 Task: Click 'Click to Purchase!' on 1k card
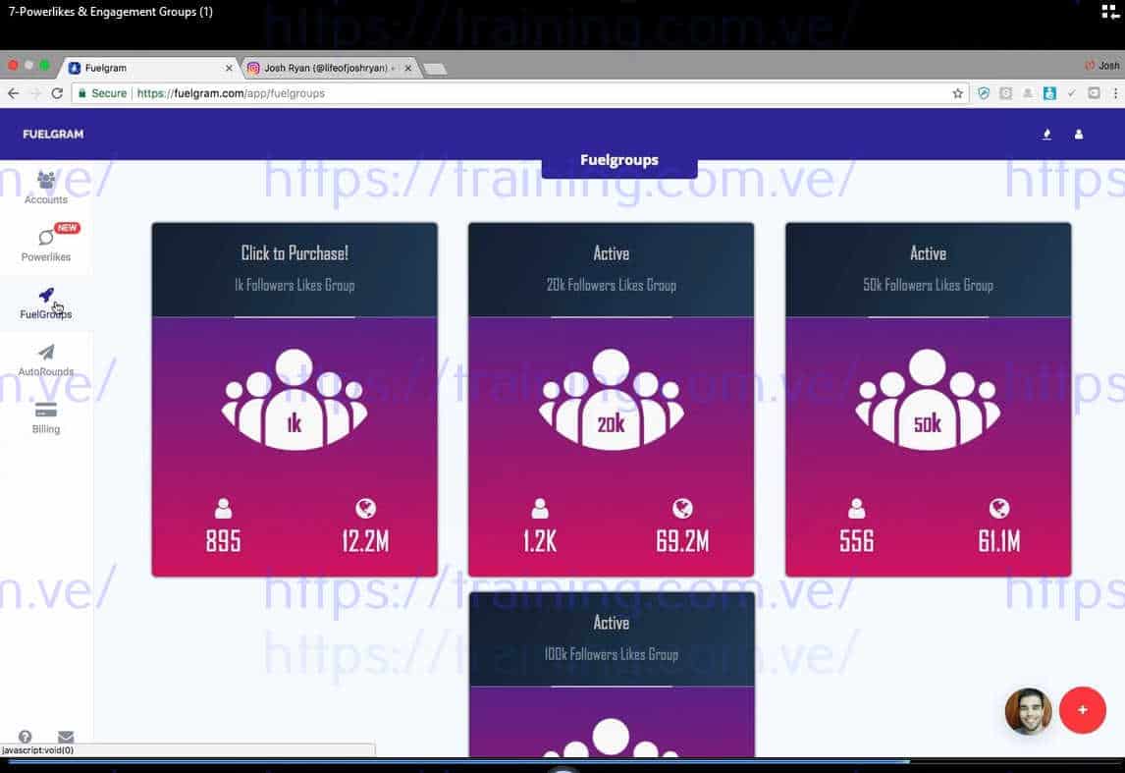coord(295,253)
